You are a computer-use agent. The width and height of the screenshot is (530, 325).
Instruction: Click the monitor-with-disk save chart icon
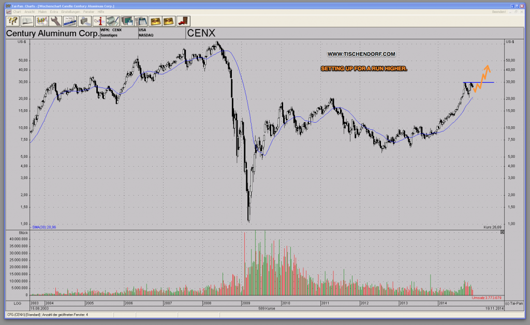point(127,21)
